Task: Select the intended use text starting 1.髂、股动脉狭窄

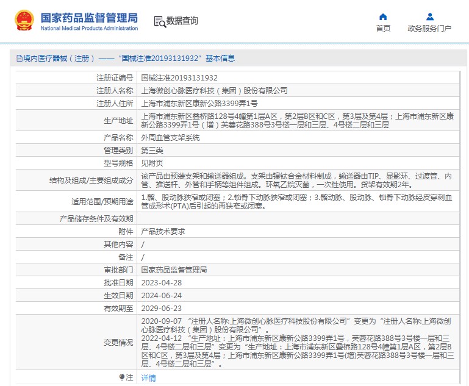Action: point(296,202)
